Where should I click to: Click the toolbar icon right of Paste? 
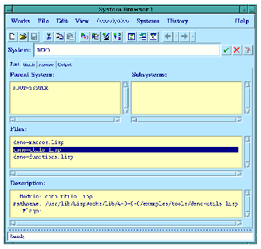85,37
